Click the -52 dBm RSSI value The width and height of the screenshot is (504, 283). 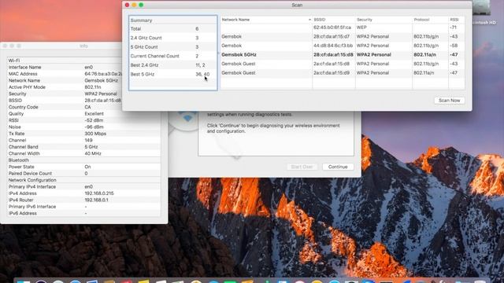94,120
